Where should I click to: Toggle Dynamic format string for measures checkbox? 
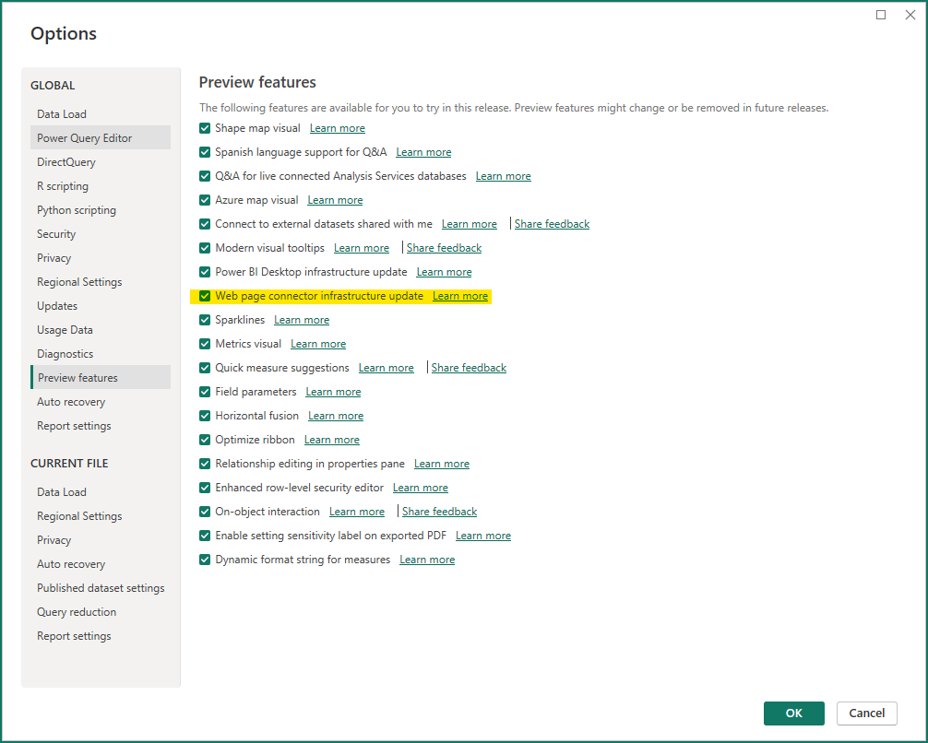pos(205,560)
